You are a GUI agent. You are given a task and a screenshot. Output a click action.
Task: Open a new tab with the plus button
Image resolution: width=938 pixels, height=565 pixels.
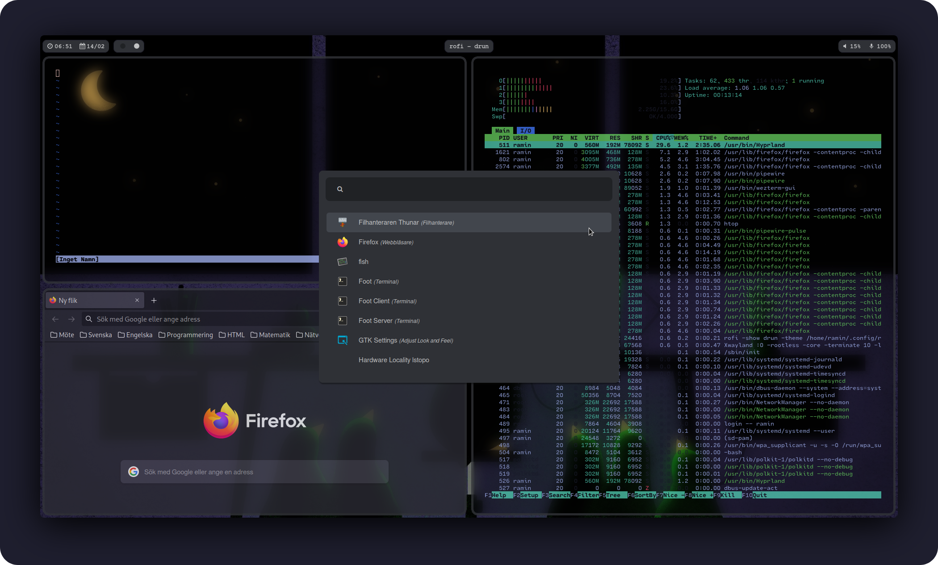pyautogui.click(x=154, y=300)
